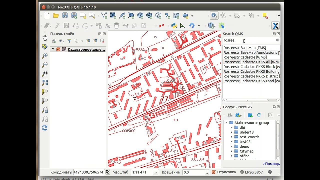Viewport: 320px width, 180px height.
Task: Open the Помощь help link
Action: pos(271,164)
